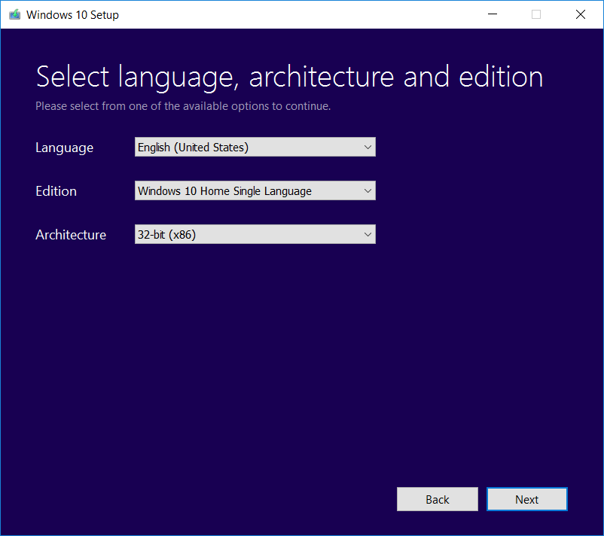Click 'Please select from one of the available options' text

(x=183, y=106)
